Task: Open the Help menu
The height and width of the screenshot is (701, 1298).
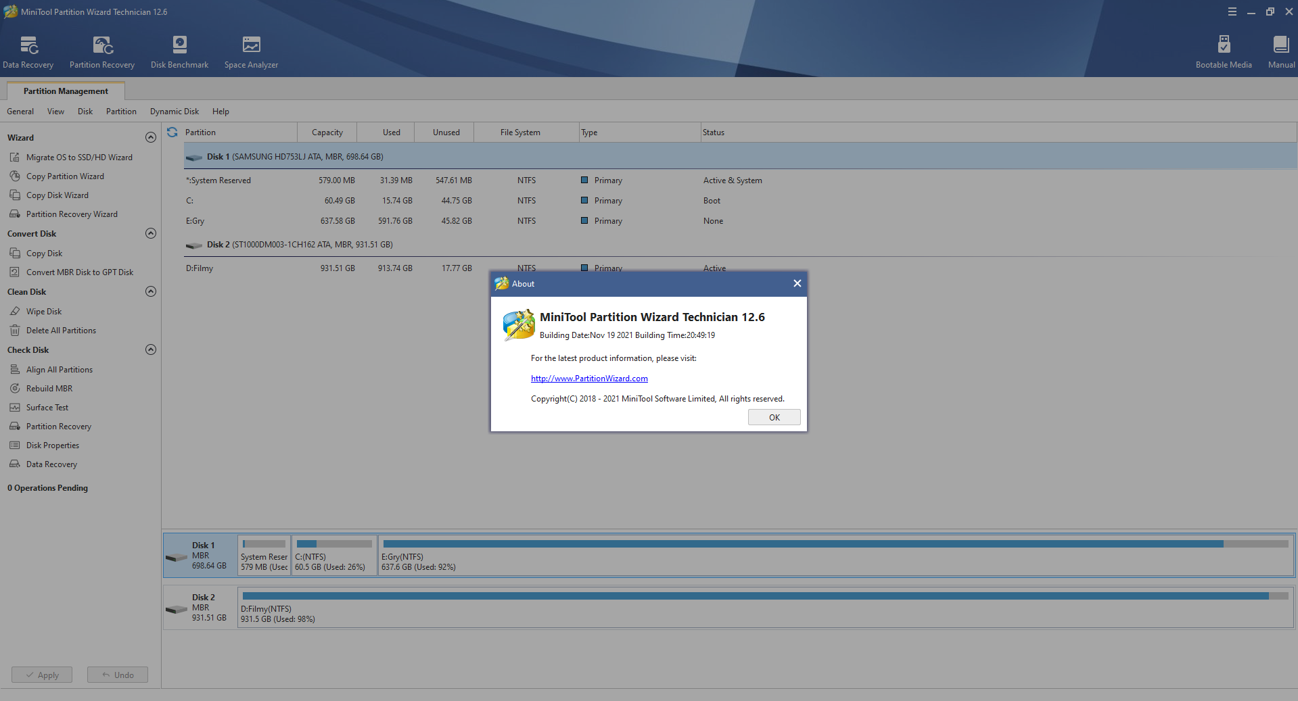Action: point(221,112)
